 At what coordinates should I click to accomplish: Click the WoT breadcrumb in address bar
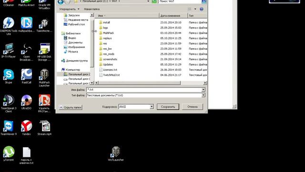[114, 1]
